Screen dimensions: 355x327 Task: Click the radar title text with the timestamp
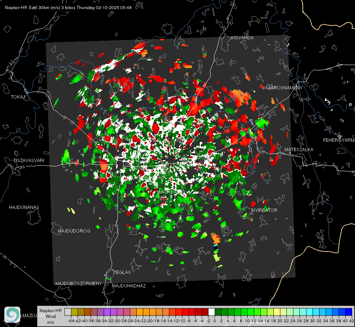click(68, 8)
